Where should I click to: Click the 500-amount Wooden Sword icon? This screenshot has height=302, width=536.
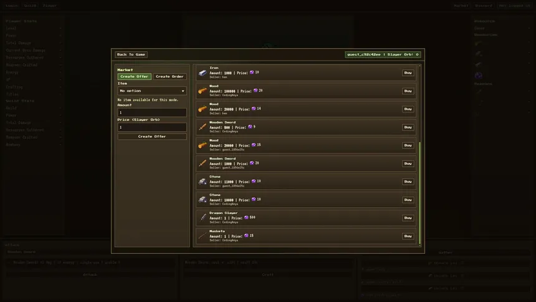tap(203, 127)
